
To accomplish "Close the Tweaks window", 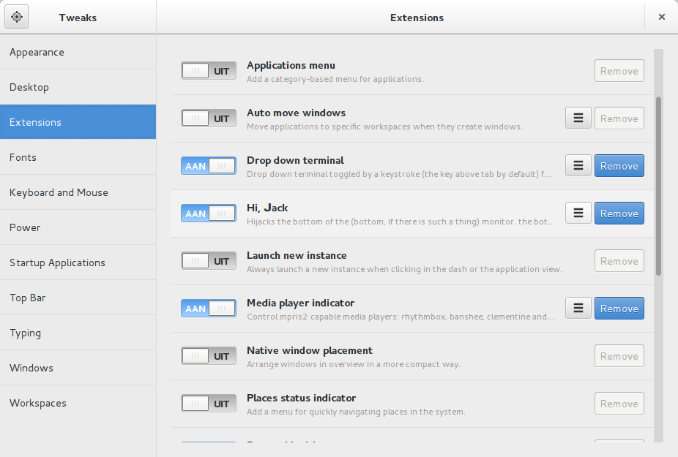I will click(x=661, y=17).
